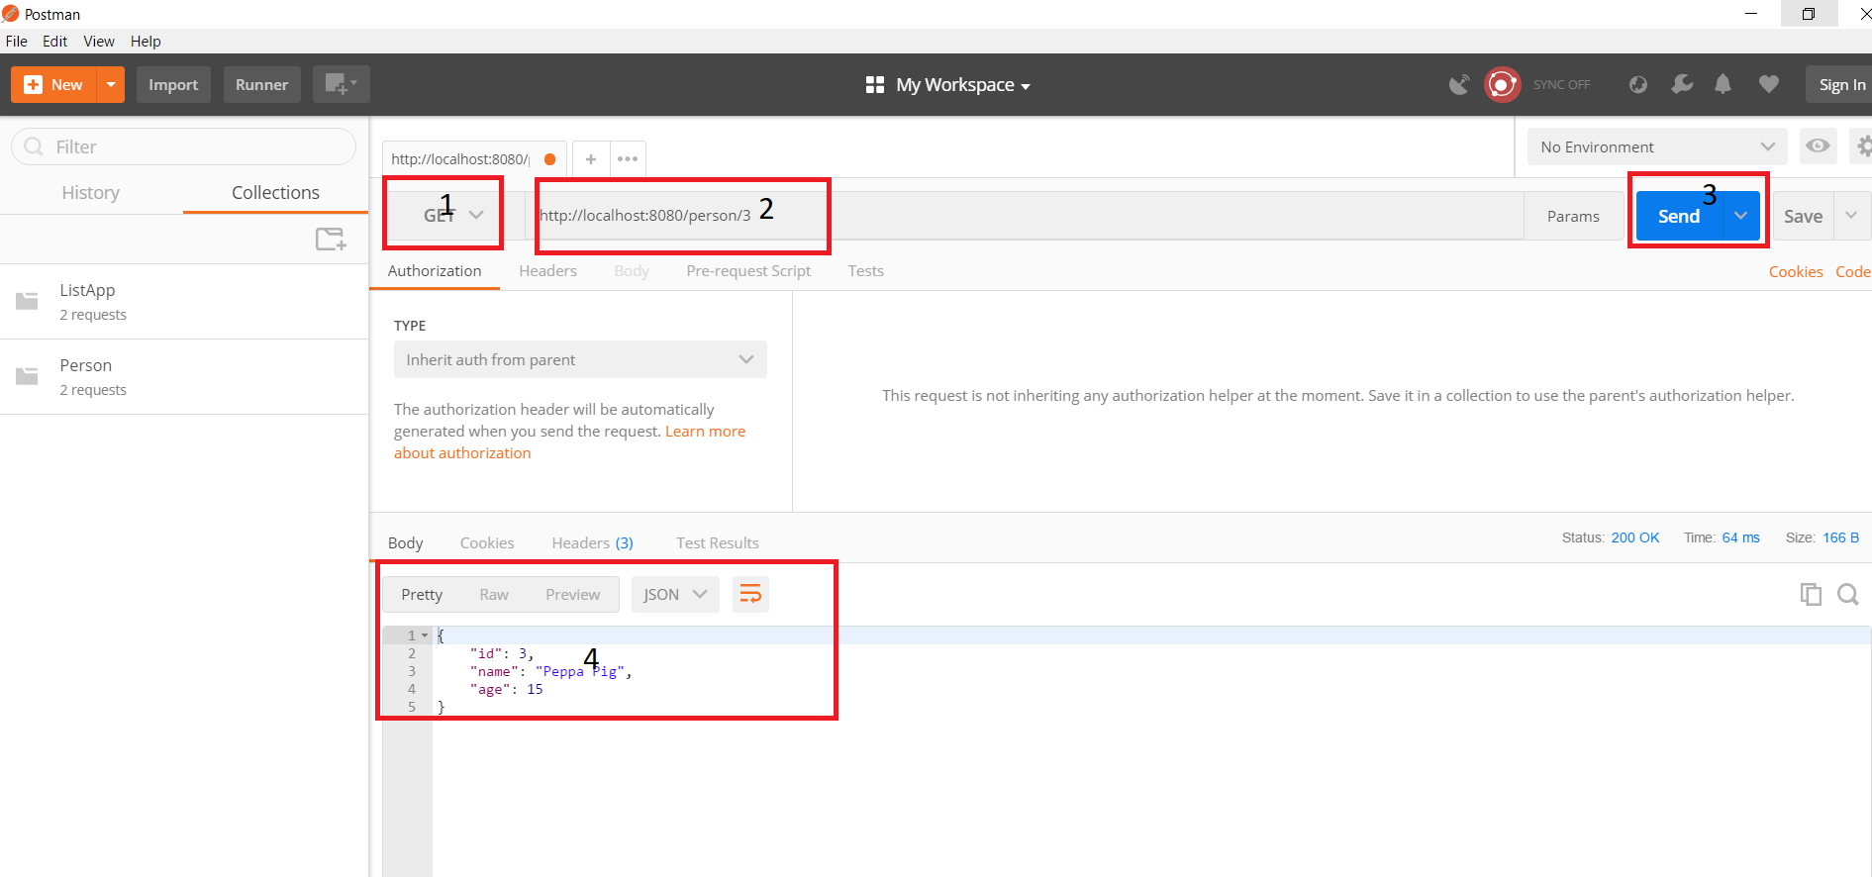Open the View menu
Image resolution: width=1872 pixels, height=877 pixels.
coord(98,42)
